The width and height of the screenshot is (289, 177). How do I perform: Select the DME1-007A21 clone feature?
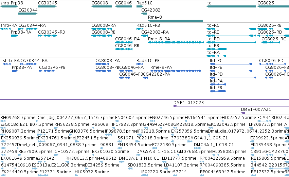coord(265,113)
